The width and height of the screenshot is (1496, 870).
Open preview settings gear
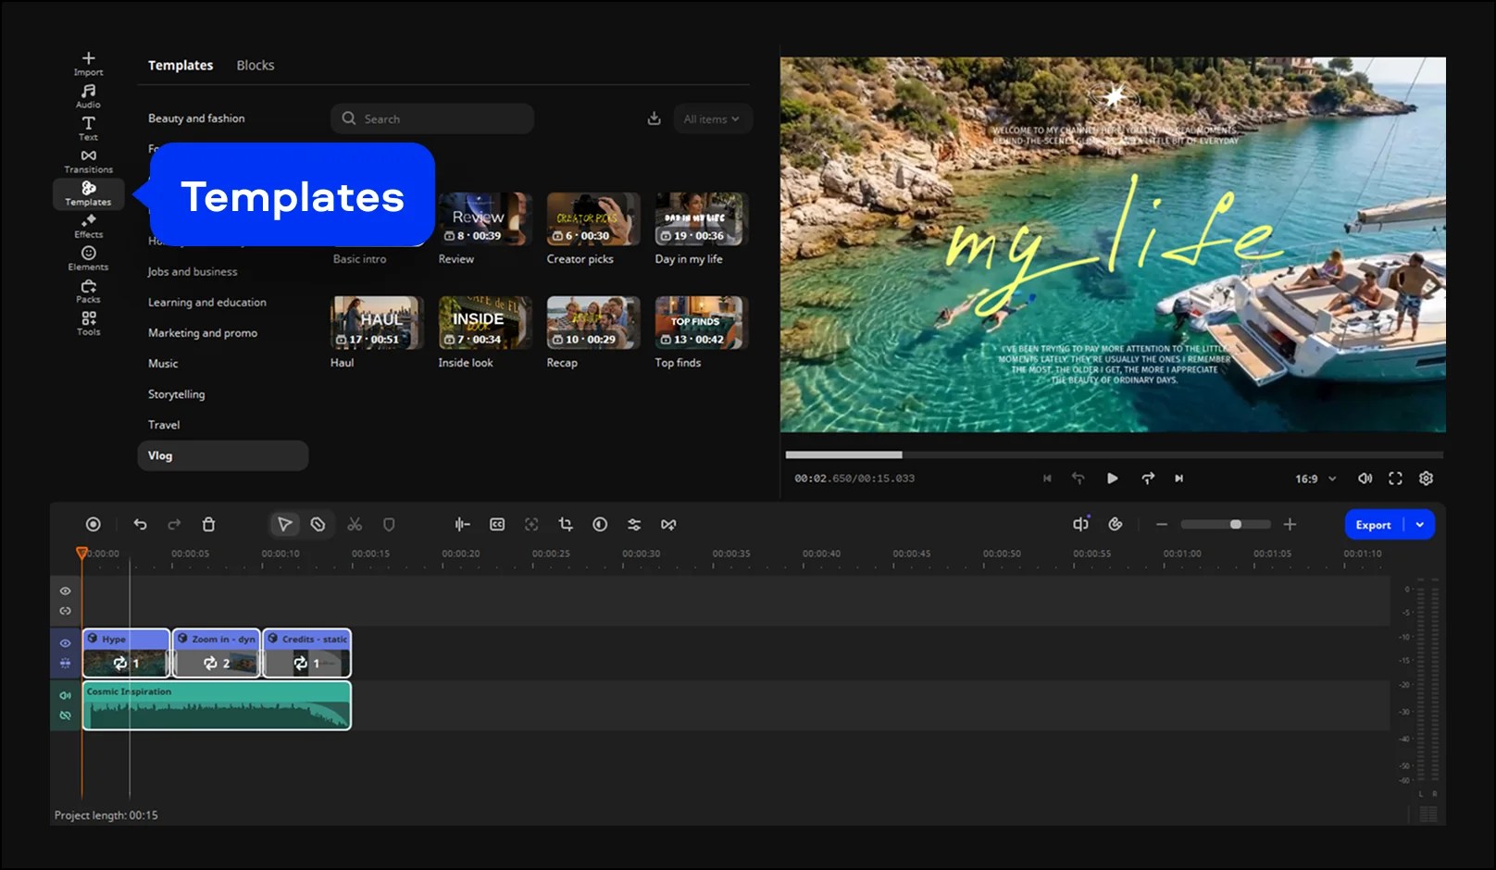click(1426, 478)
